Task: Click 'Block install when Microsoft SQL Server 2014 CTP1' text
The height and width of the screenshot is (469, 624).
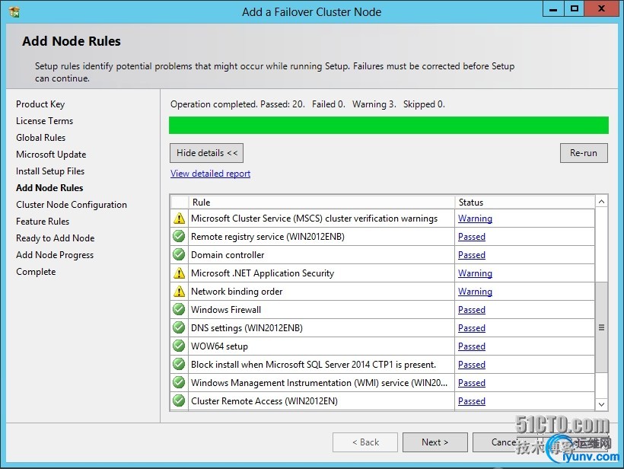Action: (314, 365)
